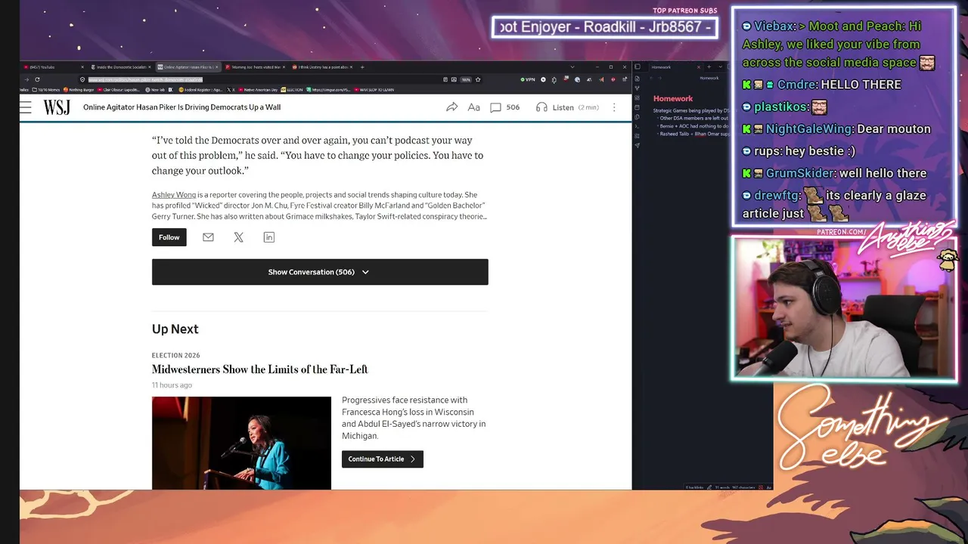Click the backlinks count in status bar
This screenshot has width=968, height=544.
tap(694, 487)
